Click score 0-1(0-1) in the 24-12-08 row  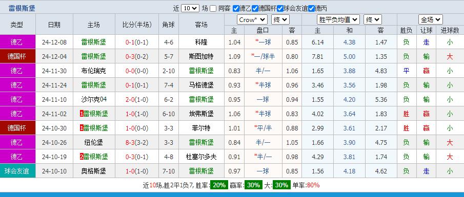(x=137, y=42)
